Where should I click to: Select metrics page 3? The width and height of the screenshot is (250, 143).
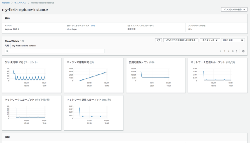coord(233,51)
